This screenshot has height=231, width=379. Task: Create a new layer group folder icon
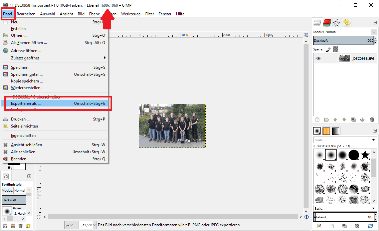[326, 120]
